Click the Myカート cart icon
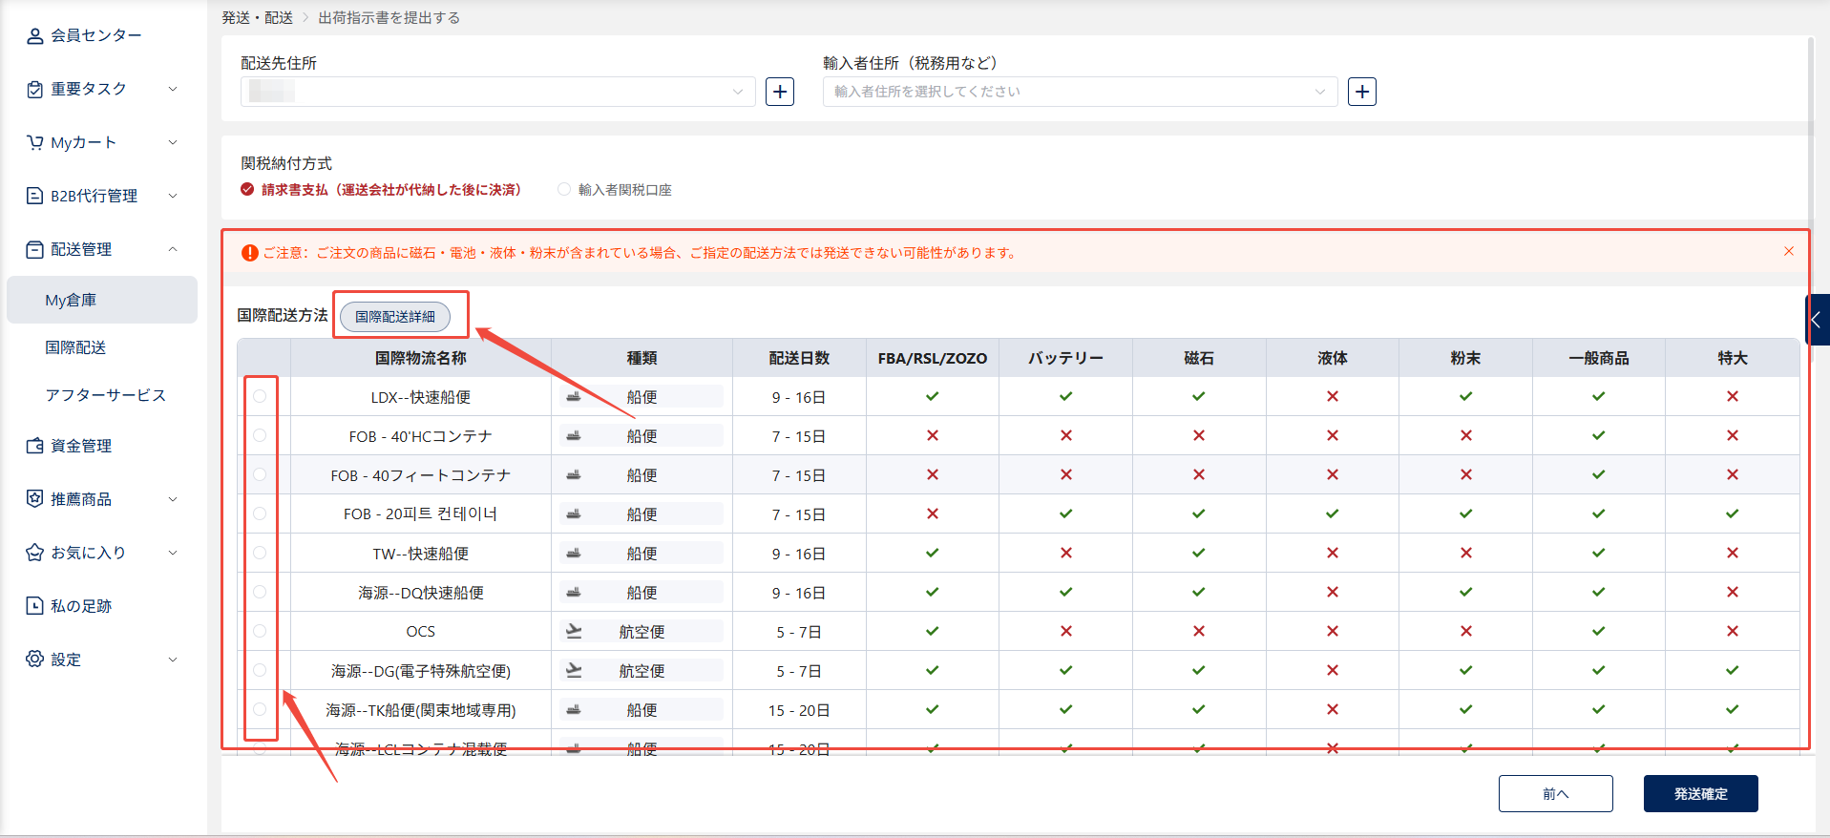The width and height of the screenshot is (1830, 838). pos(35,142)
